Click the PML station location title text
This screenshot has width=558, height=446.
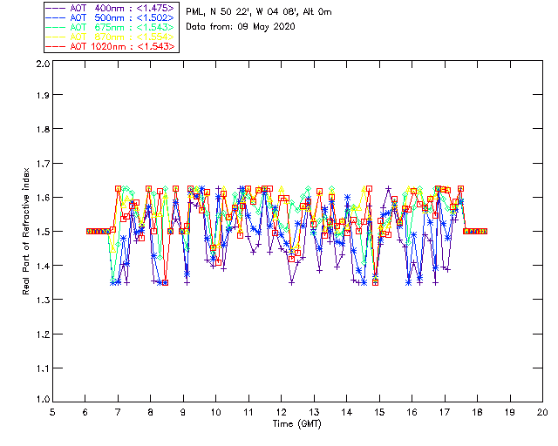coord(259,12)
